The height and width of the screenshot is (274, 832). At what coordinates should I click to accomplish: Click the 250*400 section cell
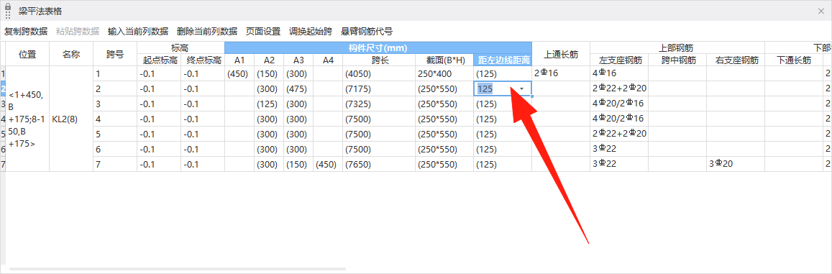click(x=444, y=74)
